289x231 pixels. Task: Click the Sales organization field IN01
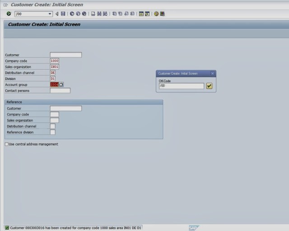click(55, 67)
